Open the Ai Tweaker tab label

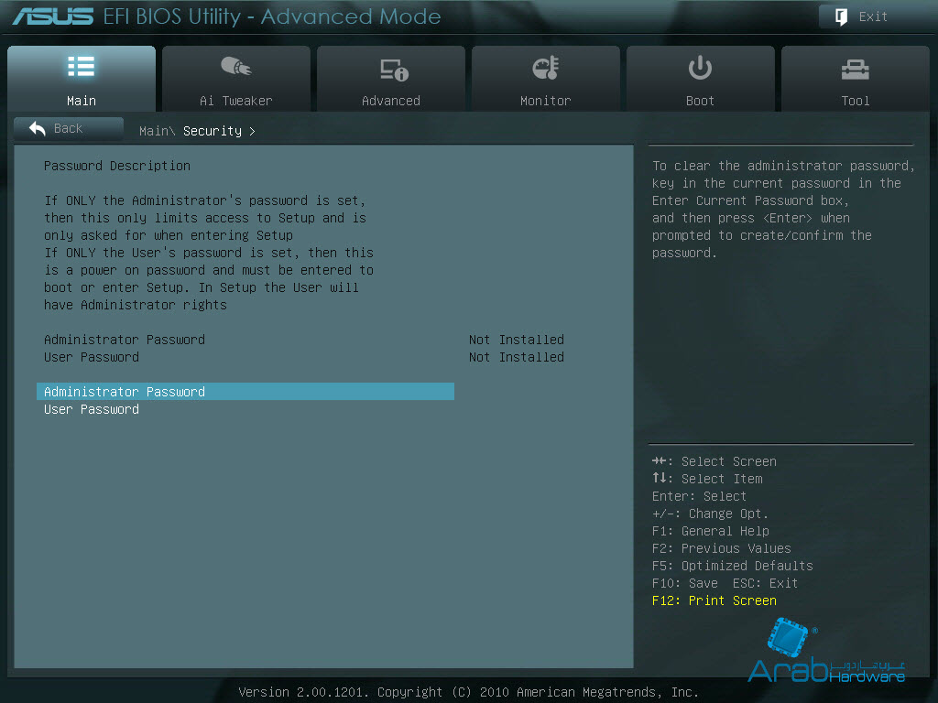pyautogui.click(x=235, y=101)
